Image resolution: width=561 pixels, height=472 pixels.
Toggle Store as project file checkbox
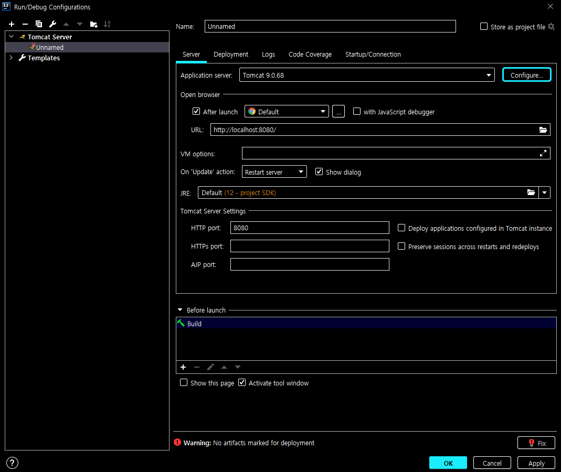tap(484, 26)
